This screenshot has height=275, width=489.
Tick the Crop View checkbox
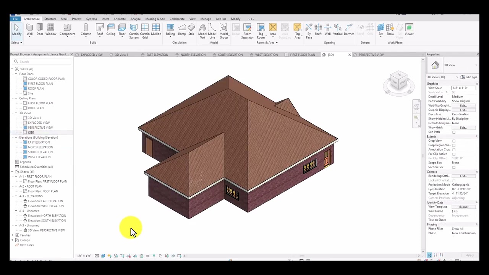454,141
